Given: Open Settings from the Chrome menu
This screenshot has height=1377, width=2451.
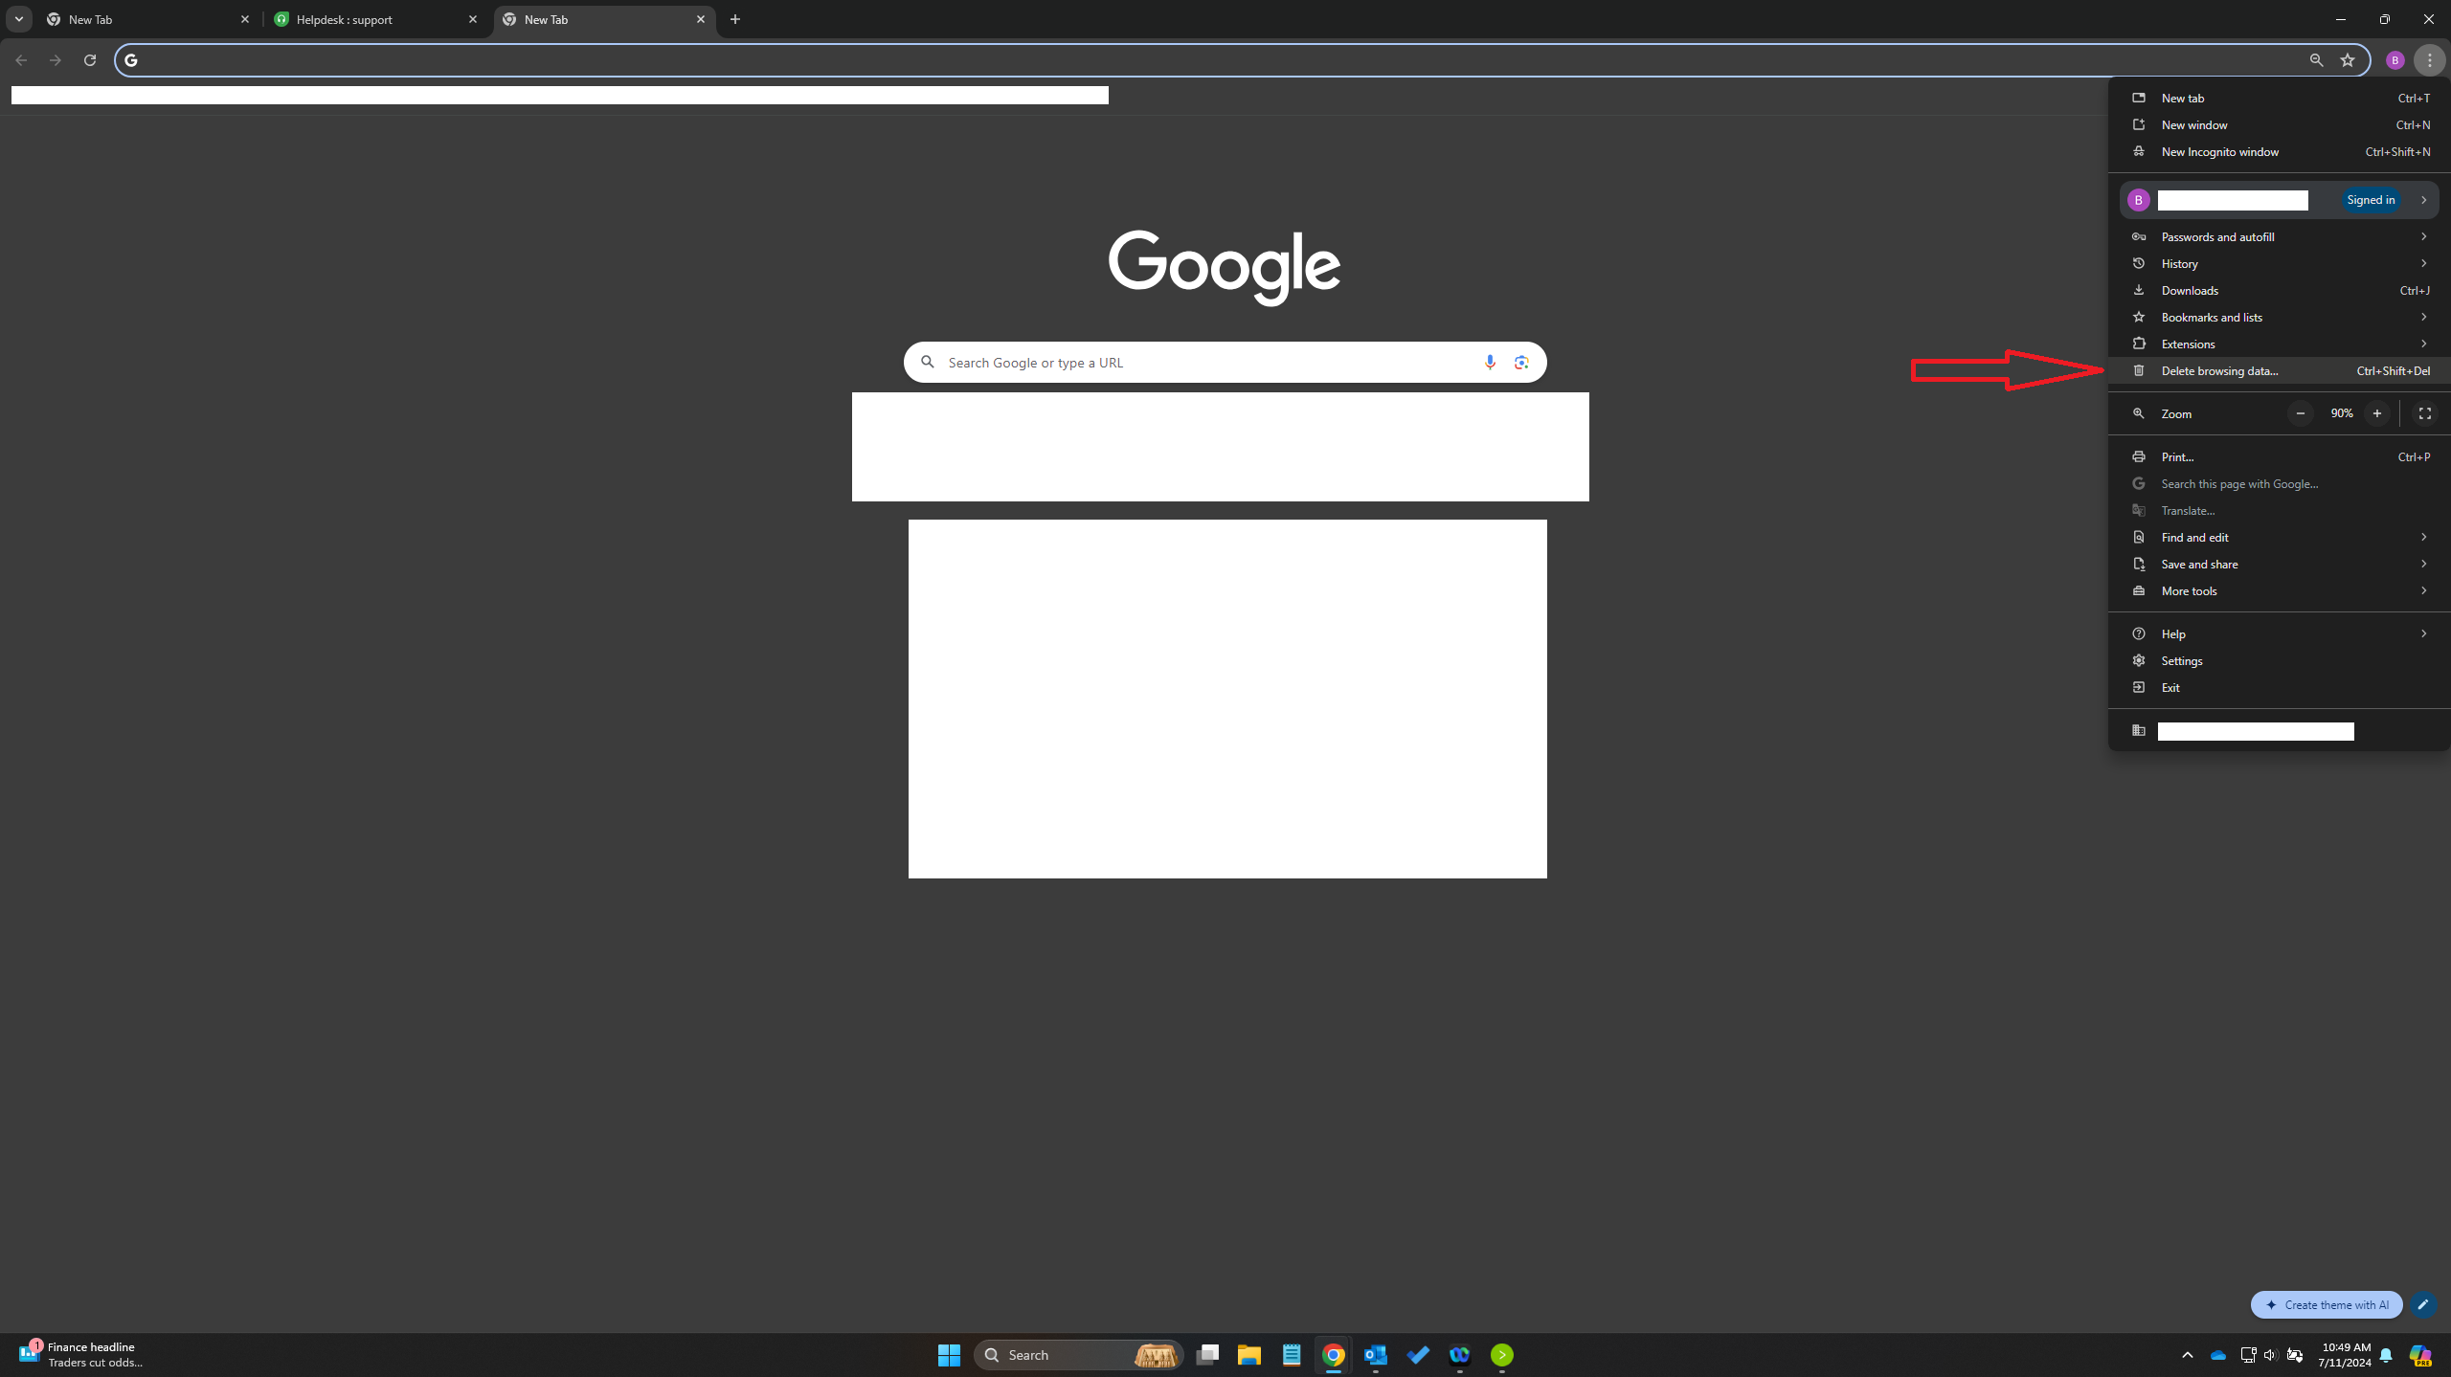Looking at the screenshot, I should 2181,660.
